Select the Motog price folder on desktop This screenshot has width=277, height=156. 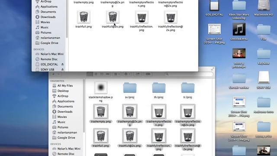[x=264, y=126]
